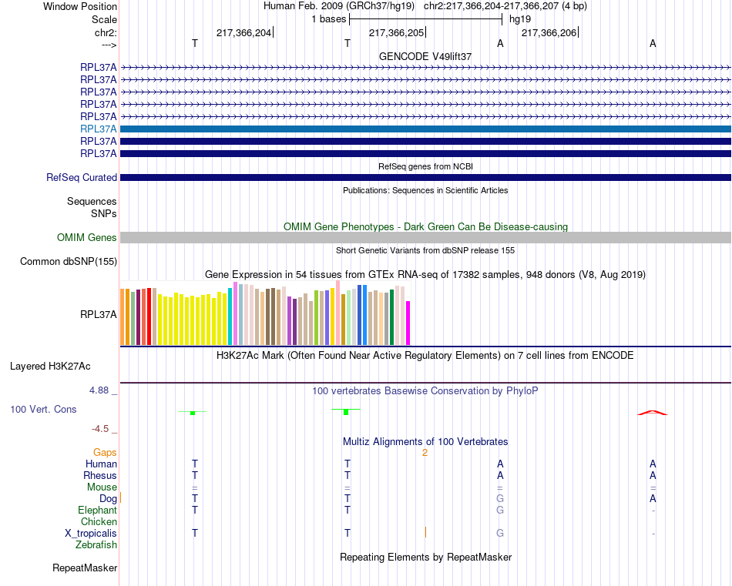Select the chr2:217,366,204-217,366,207 position text

(505, 6)
